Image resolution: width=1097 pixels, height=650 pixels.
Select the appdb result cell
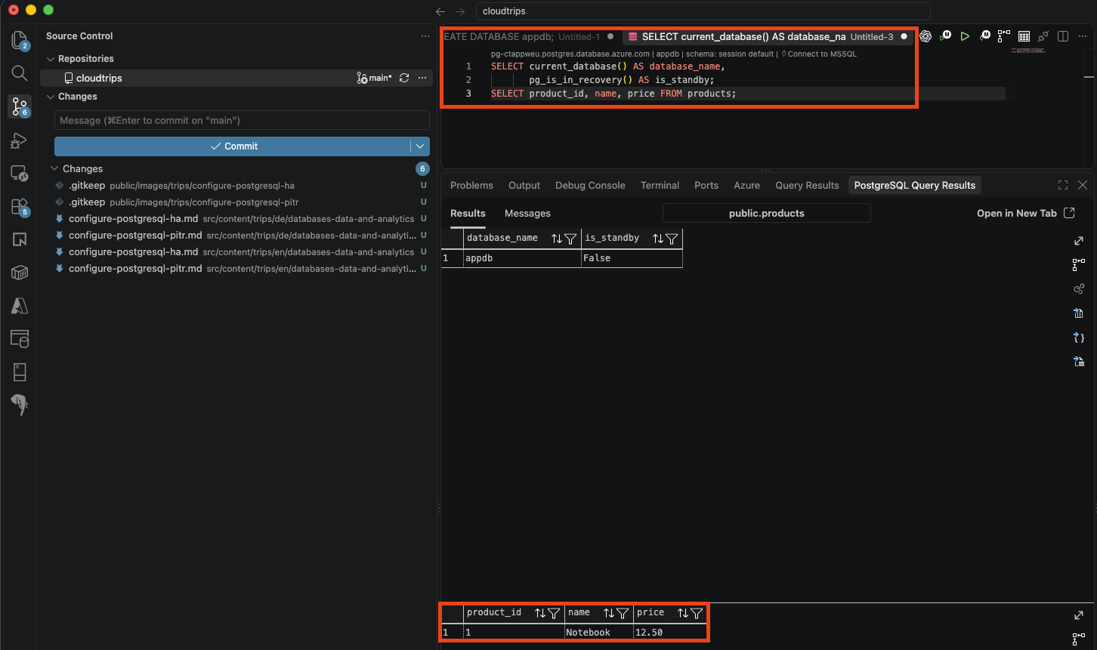coord(521,258)
